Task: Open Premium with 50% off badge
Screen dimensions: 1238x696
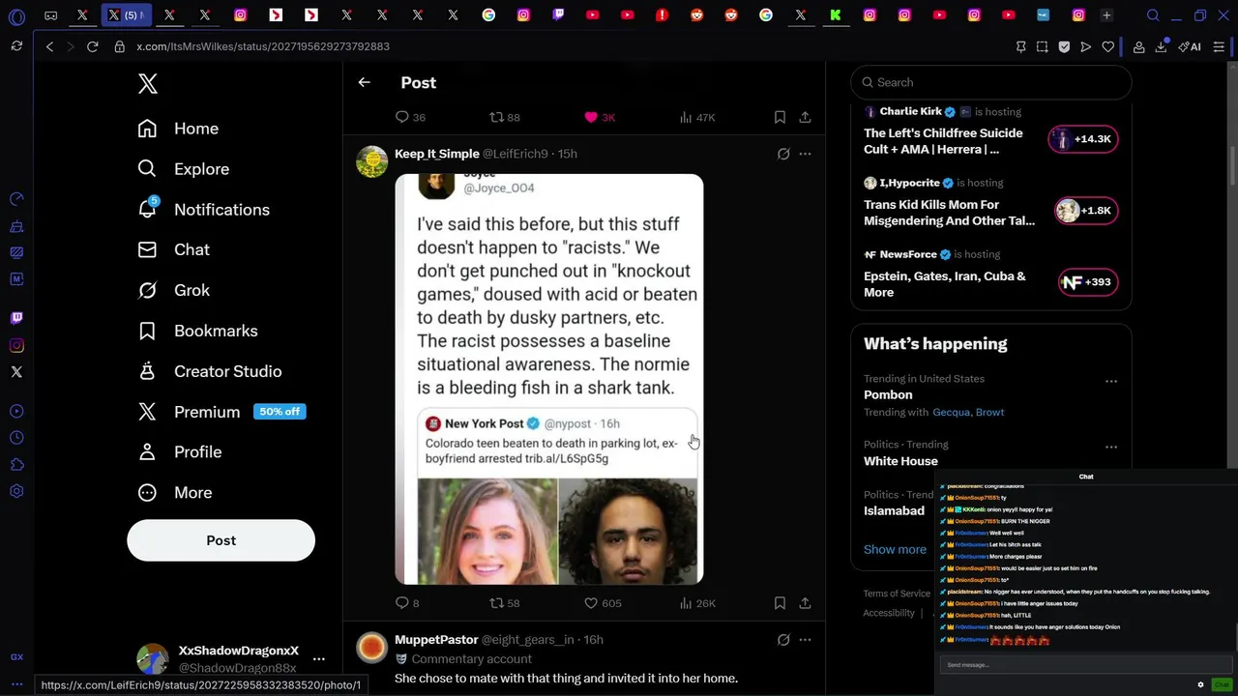Action: [221, 412]
